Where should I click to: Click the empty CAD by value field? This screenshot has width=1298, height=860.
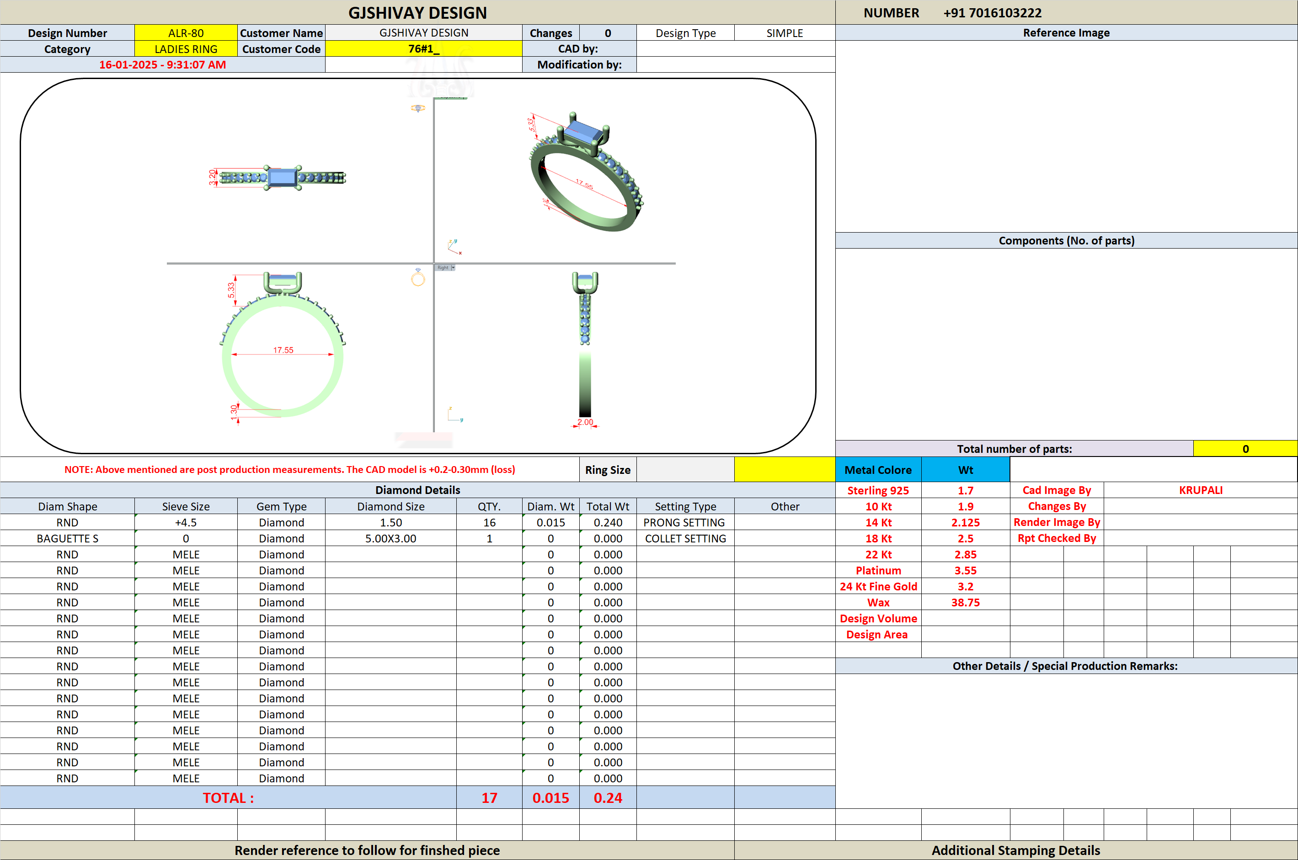(x=736, y=49)
